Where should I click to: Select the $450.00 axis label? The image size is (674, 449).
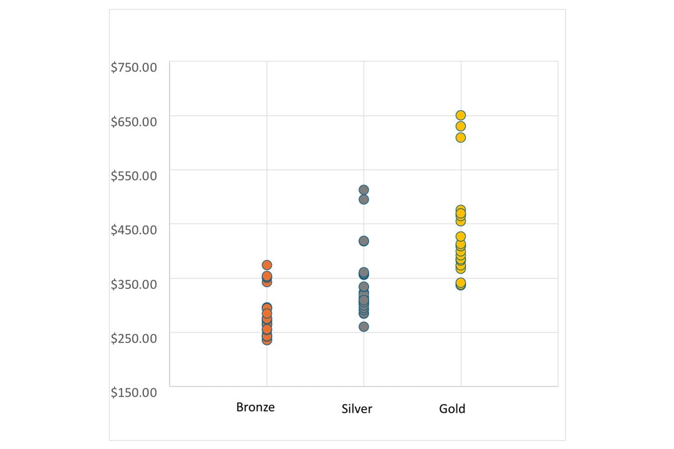133,230
